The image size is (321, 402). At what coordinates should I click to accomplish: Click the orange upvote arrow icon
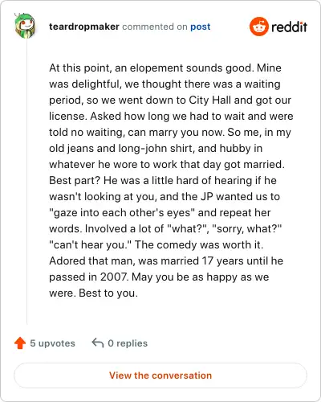[20, 343]
